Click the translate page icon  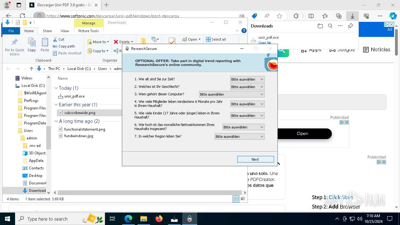pyautogui.click(x=242, y=16)
